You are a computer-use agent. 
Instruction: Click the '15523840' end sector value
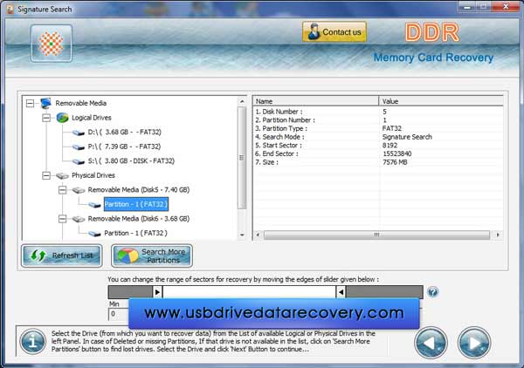[396, 153]
